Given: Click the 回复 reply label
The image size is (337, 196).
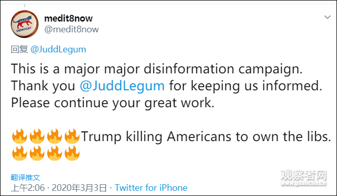Looking at the screenshot, I should click(20, 50).
